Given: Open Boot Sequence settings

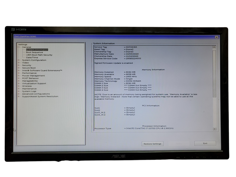Looking at the screenshot, I should (34, 52).
